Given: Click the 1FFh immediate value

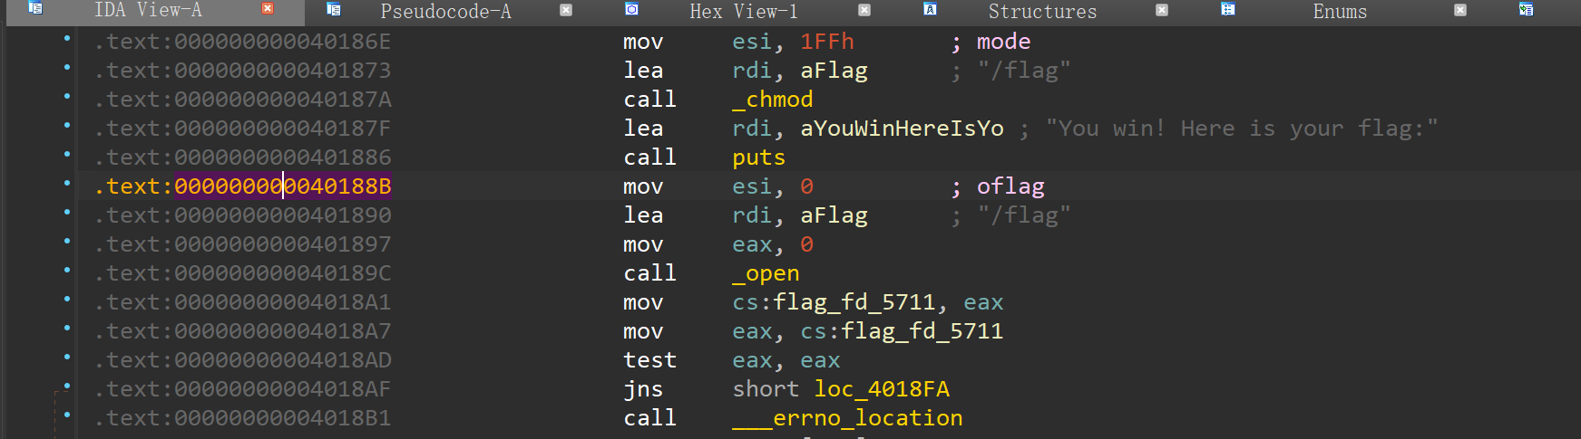Looking at the screenshot, I should tap(827, 42).
